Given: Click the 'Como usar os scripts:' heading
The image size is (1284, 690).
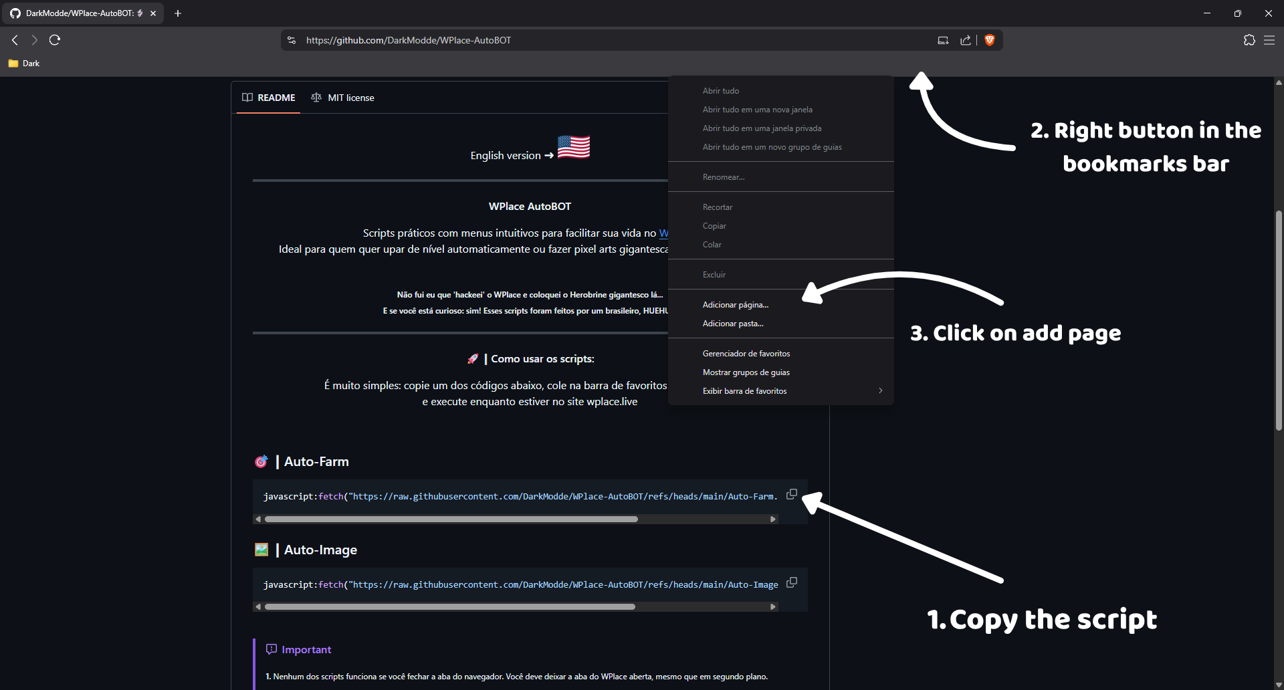Looking at the screenshot, I should [542, 359].
